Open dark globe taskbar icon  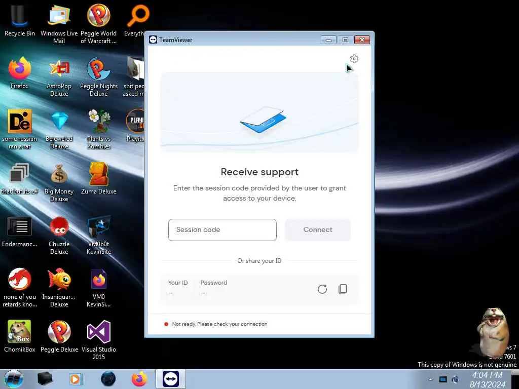(108, 379)
